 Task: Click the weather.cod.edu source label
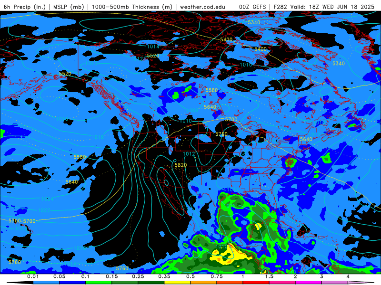coord(202,7)
